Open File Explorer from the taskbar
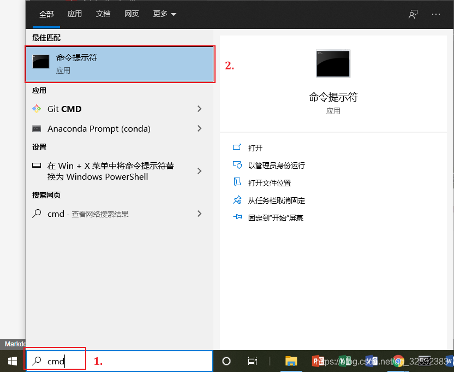 pyautogui.click(x=291, y=361)
